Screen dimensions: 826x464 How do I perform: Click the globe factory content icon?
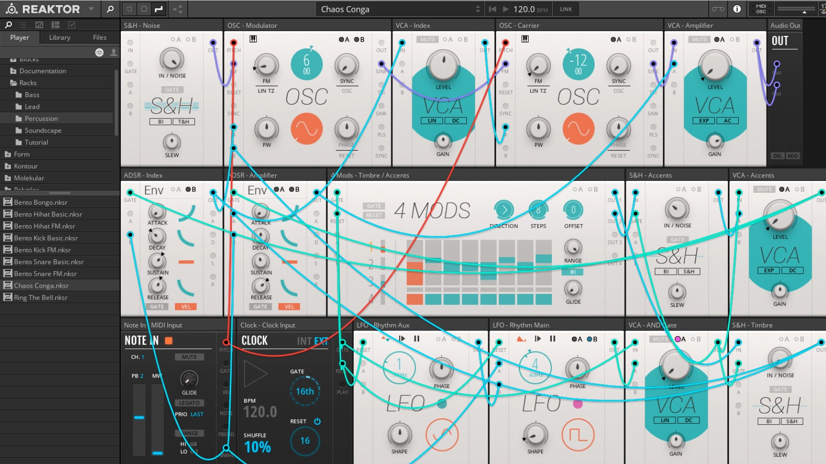[99, 53]
